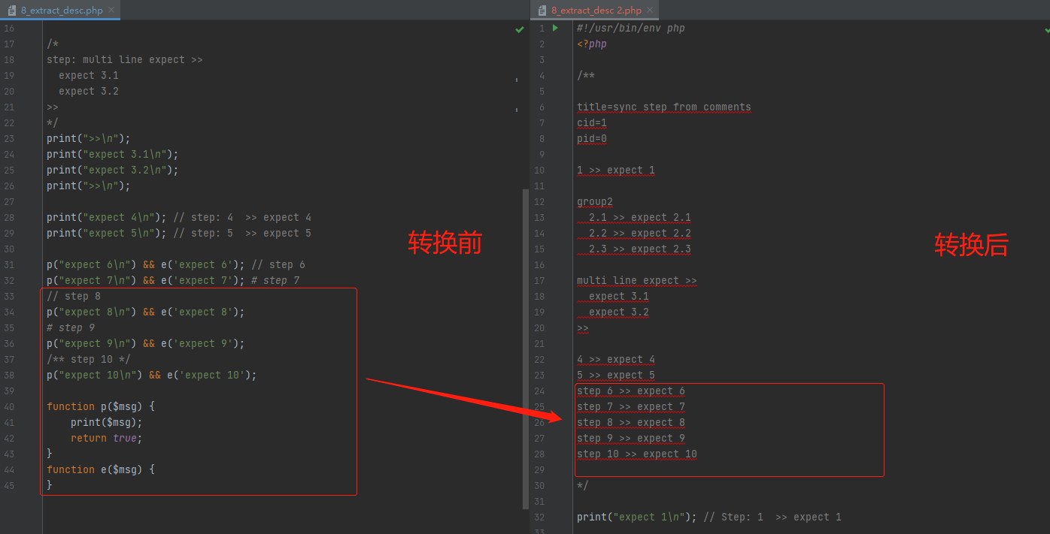
Task: Place cursor on the '<?php' opening tag
Action: [592, 44]
